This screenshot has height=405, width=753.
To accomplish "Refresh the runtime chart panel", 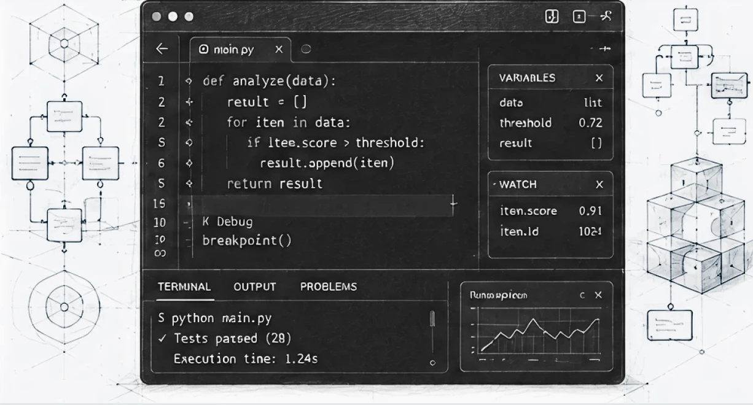I will [582, 295].
